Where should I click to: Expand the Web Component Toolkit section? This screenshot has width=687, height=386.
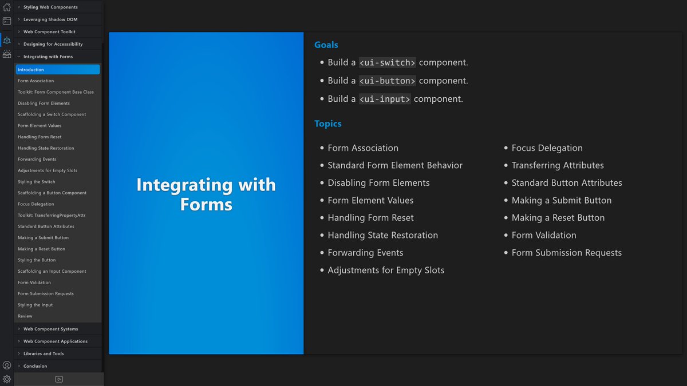point(58,32)
